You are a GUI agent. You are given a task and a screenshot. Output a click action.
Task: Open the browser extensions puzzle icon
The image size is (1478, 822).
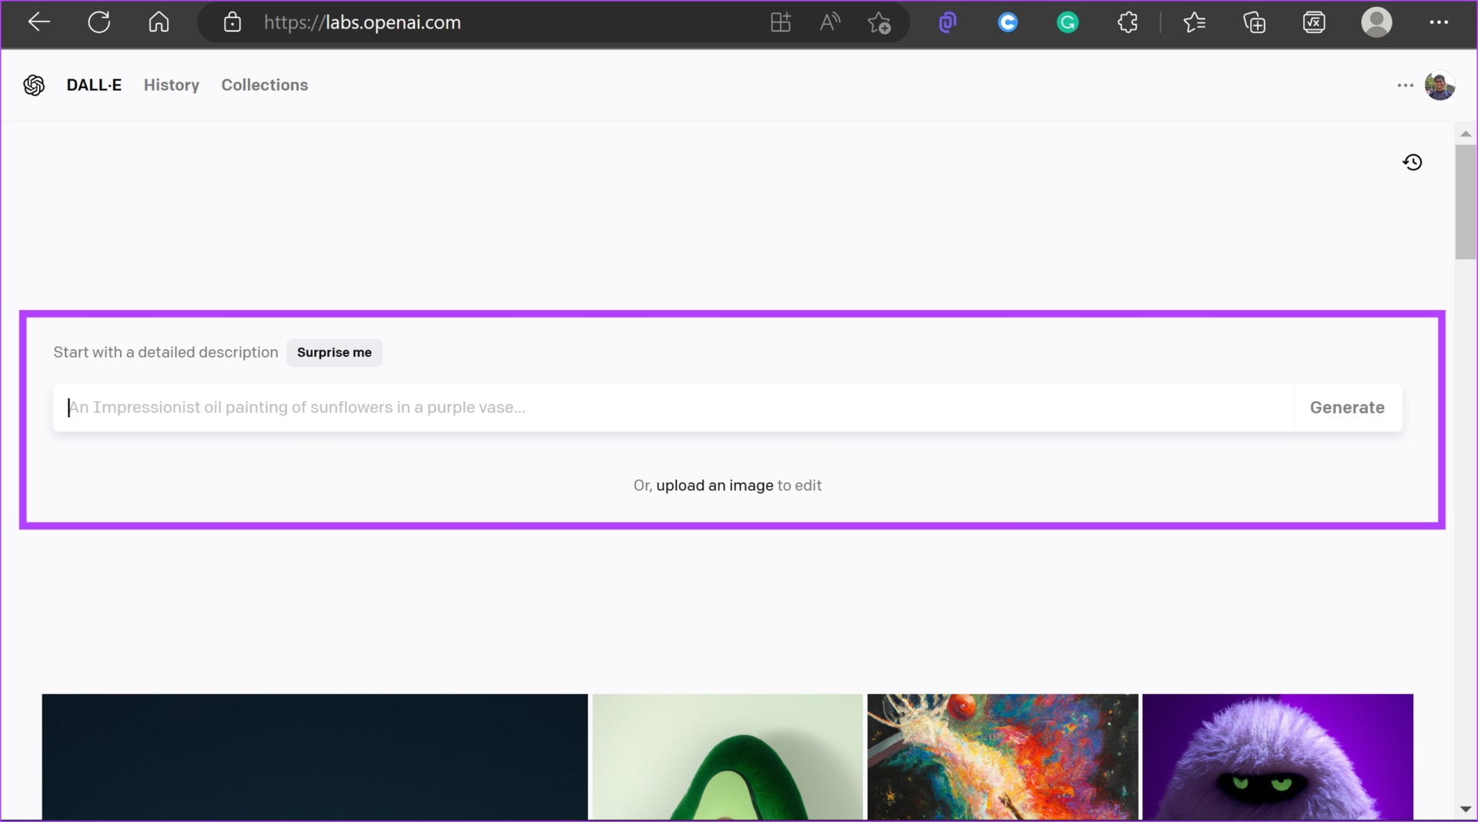[x=1128, y=23]
